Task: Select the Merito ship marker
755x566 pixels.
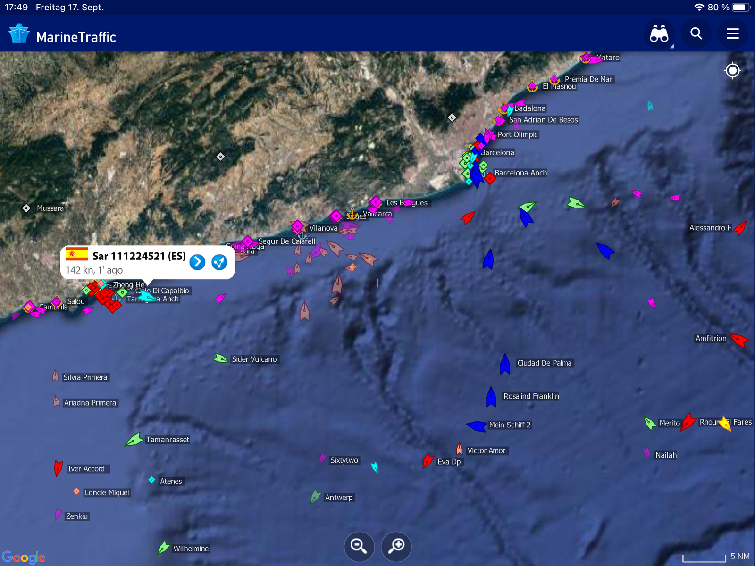Action: [x=650, y=423]
